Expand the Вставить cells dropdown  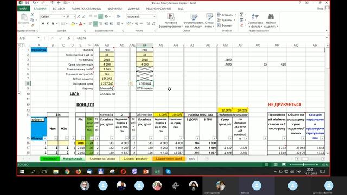click(x=235, y=15)
